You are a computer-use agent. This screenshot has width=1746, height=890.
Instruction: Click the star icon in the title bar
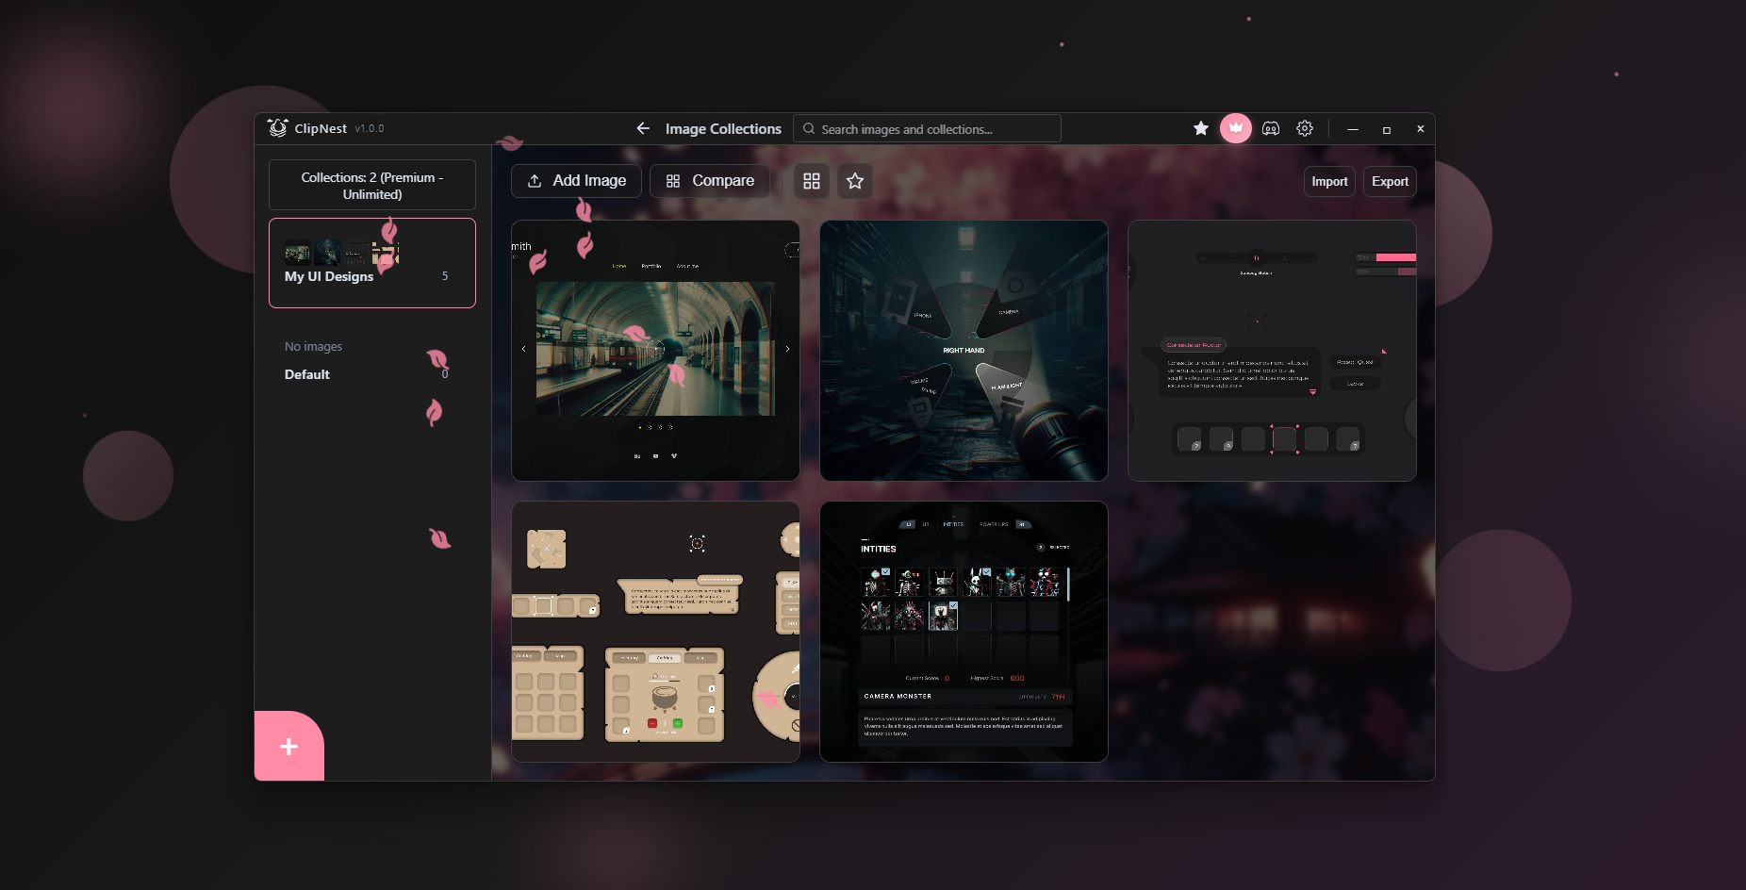point(1201,128)
